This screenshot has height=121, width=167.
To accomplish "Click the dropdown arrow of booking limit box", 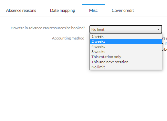I will (x=158, y=29).
